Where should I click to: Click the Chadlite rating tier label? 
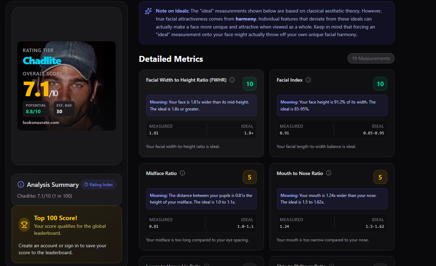[x=42, y=61]
